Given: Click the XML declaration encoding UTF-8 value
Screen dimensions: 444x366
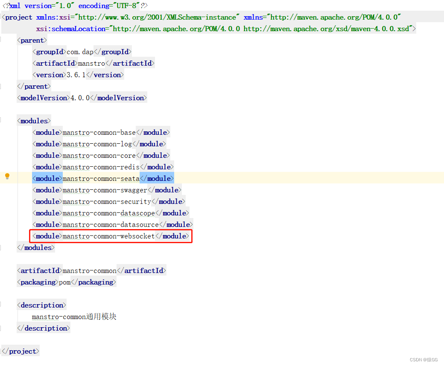Looking at the screenshot, I should tap(126, 6).
